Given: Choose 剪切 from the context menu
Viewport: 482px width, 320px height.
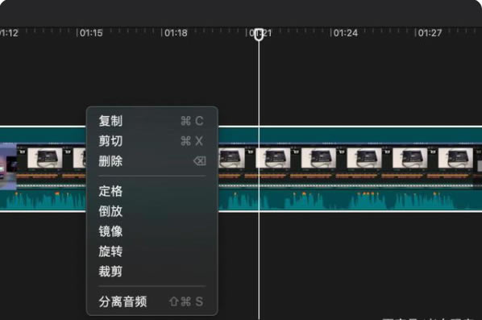Looking at the screenshot, I should click(152, 141).
